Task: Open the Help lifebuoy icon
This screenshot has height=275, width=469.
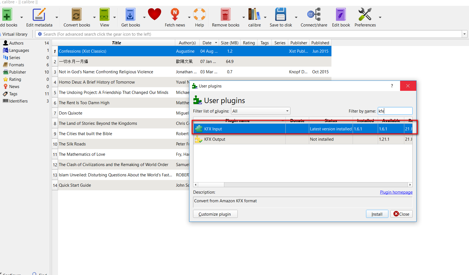Action: (x=199, y=14)
